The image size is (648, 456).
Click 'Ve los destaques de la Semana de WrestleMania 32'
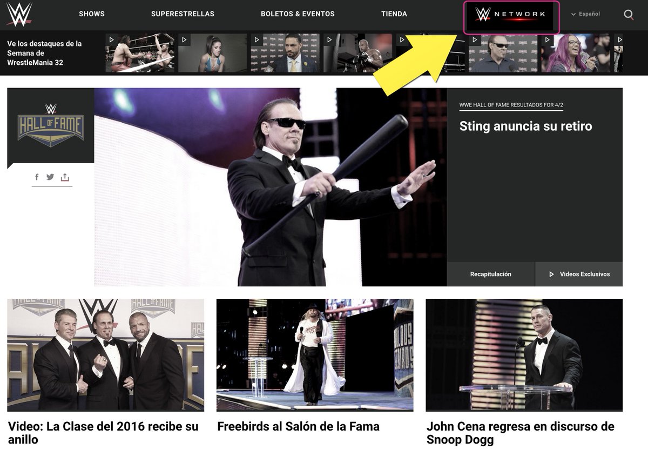(44, 53)
